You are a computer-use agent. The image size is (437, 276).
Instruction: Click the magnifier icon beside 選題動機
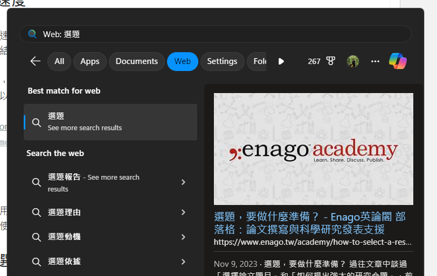tap(37, 237)
